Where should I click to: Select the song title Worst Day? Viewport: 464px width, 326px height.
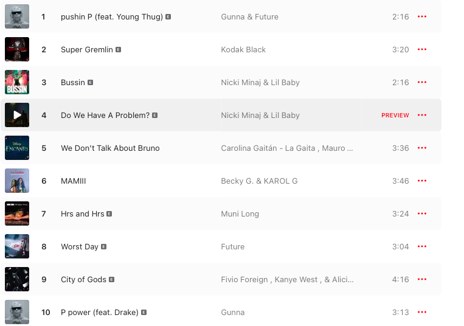(x=80, y=246)
